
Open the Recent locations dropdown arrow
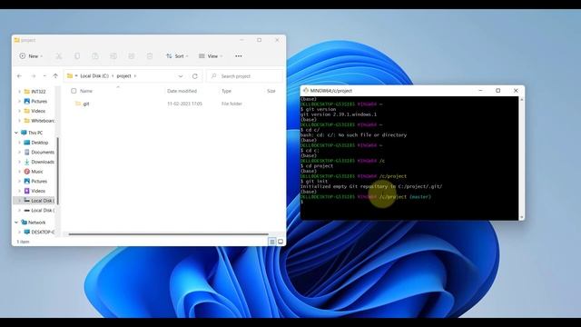(44, 76)
